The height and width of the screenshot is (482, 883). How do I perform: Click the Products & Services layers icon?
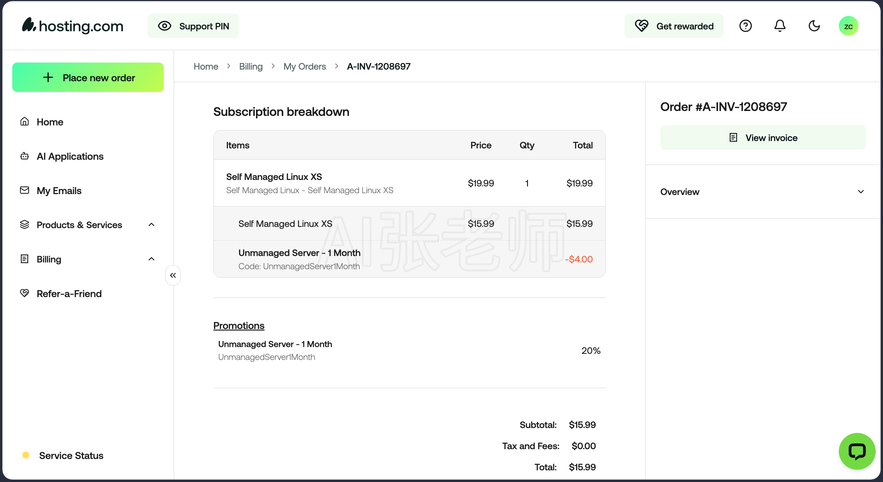click(24, 224)
